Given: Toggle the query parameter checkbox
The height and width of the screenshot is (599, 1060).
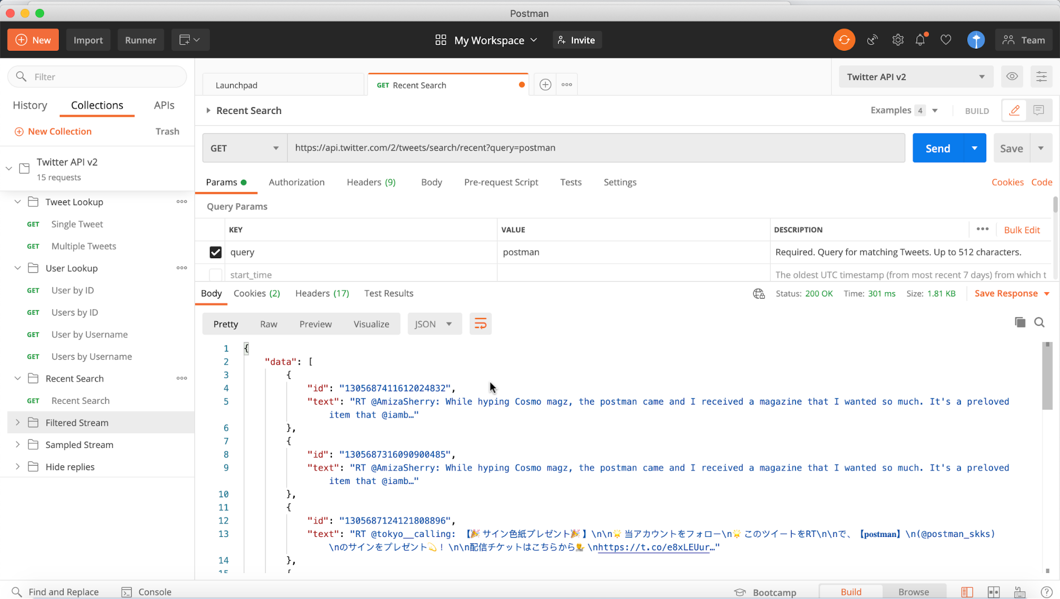Looking at the screenshot, I should click(215, 252).
